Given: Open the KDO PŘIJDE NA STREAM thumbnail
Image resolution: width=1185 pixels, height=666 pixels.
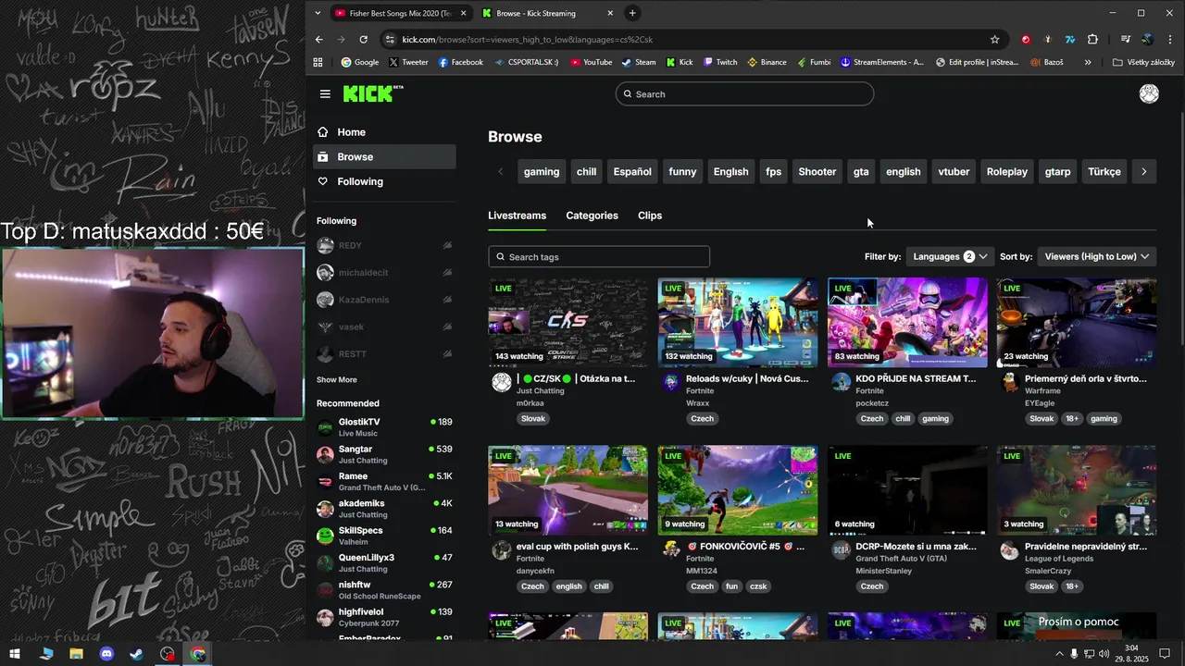Looking at the screenshot, I should tap(907, 323).
